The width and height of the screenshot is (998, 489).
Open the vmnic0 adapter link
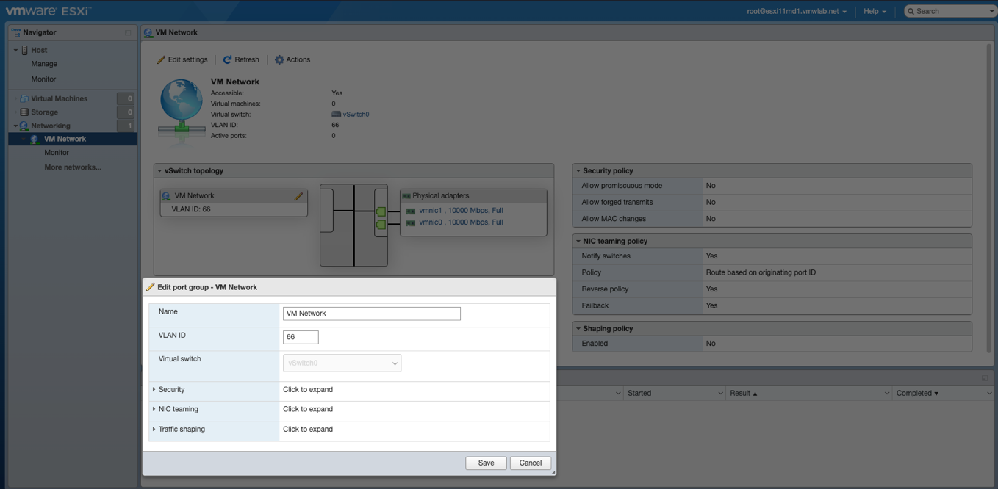click(461, 222)
